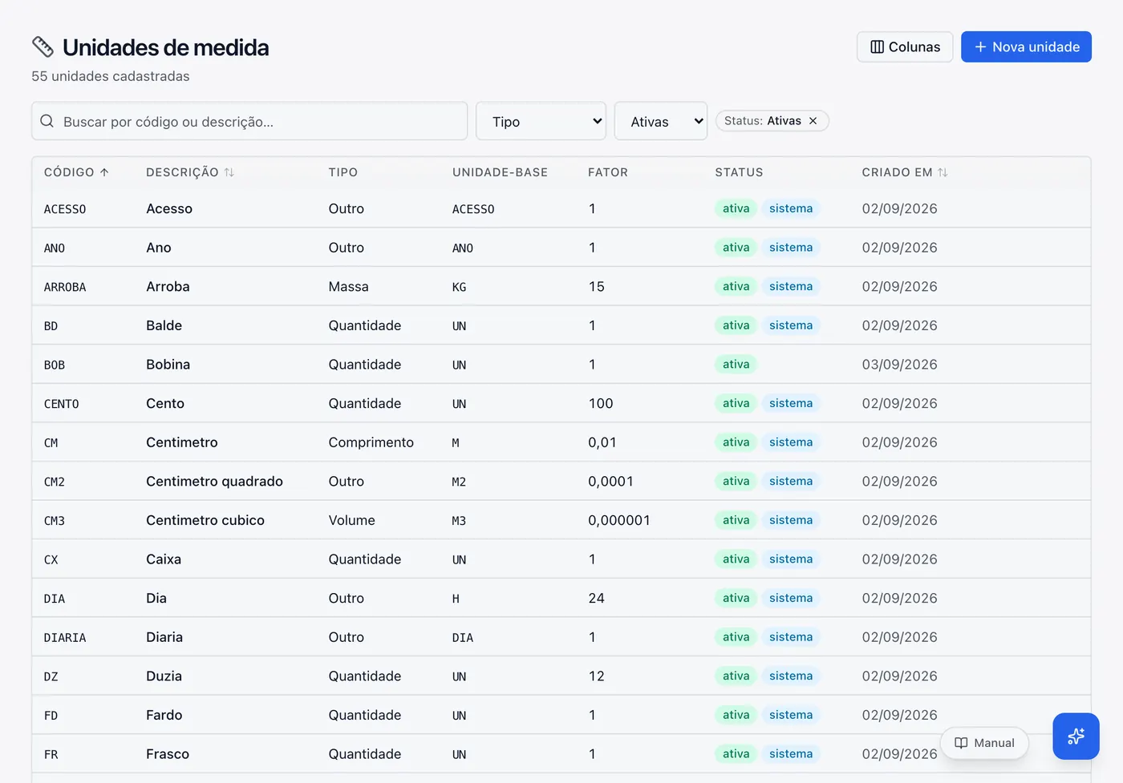
Task: Click the ruler icon beside Unidades de medida
Action: (x=43, y=47)
